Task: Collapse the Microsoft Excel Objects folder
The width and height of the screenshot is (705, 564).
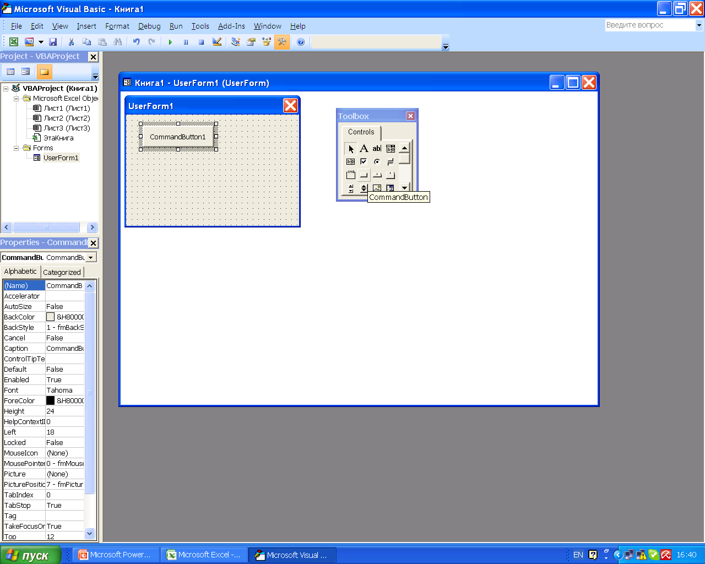Action: tap(16, 99)
